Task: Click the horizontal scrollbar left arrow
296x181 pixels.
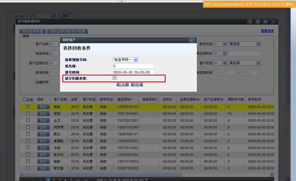Action: [22, 174]
